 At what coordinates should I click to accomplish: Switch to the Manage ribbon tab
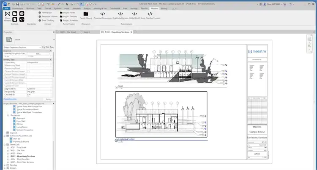point(134,8)
